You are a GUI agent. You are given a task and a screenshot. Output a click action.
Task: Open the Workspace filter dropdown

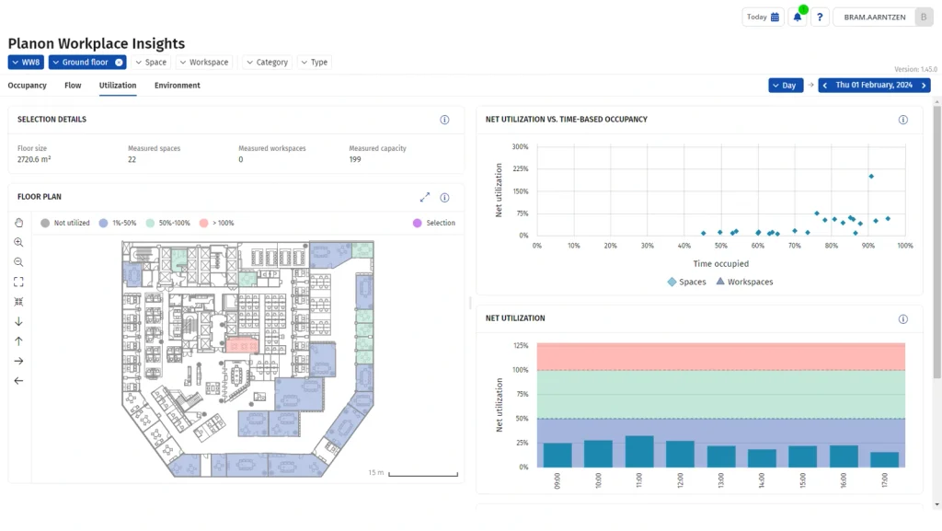pos(204,62)
